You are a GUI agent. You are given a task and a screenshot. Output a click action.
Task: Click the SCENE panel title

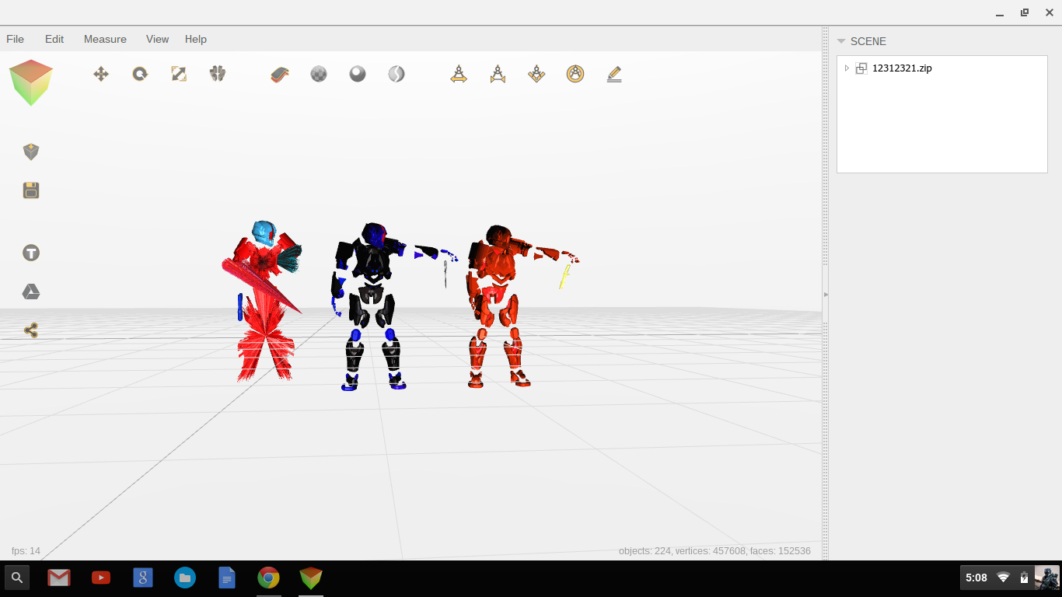point(868,41)
